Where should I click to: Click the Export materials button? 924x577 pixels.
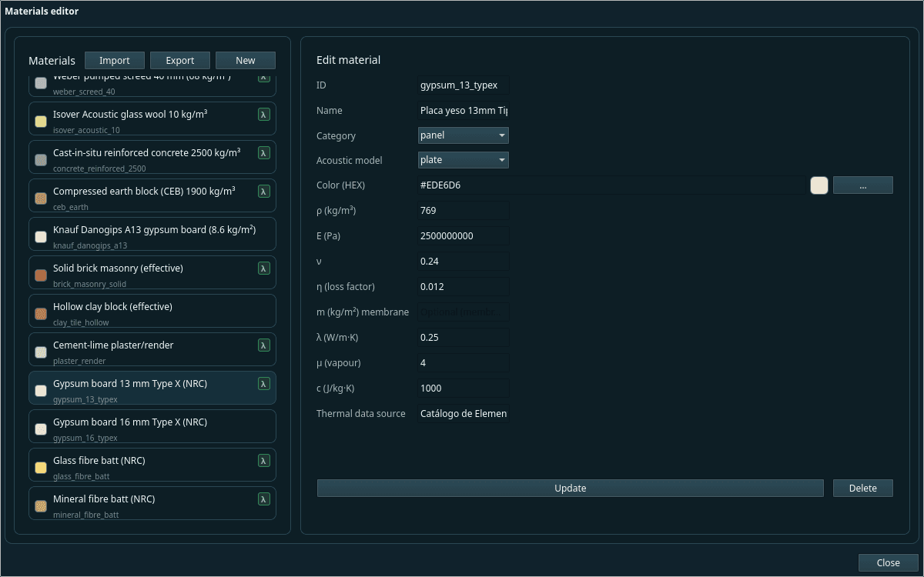tap(180, 61)
